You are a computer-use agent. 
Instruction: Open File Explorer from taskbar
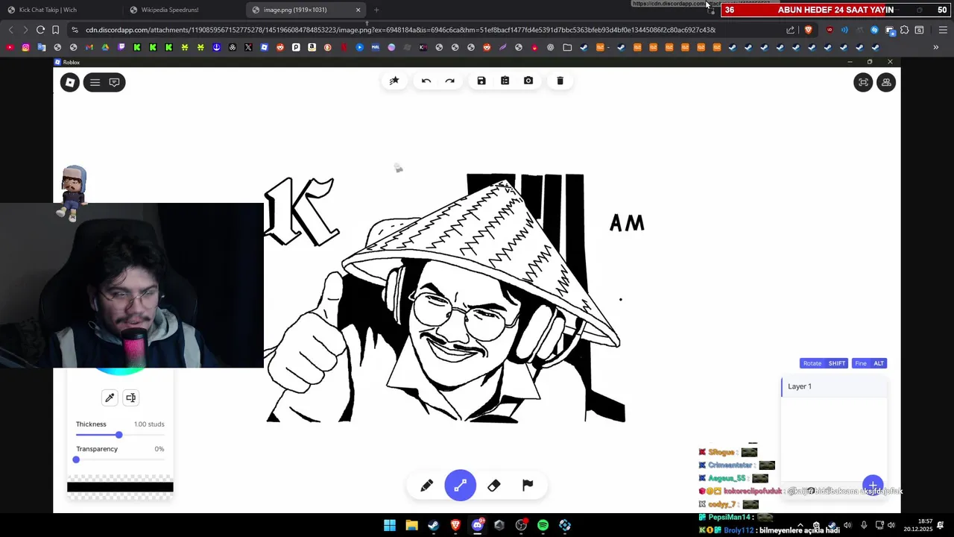tap(411, 525)
